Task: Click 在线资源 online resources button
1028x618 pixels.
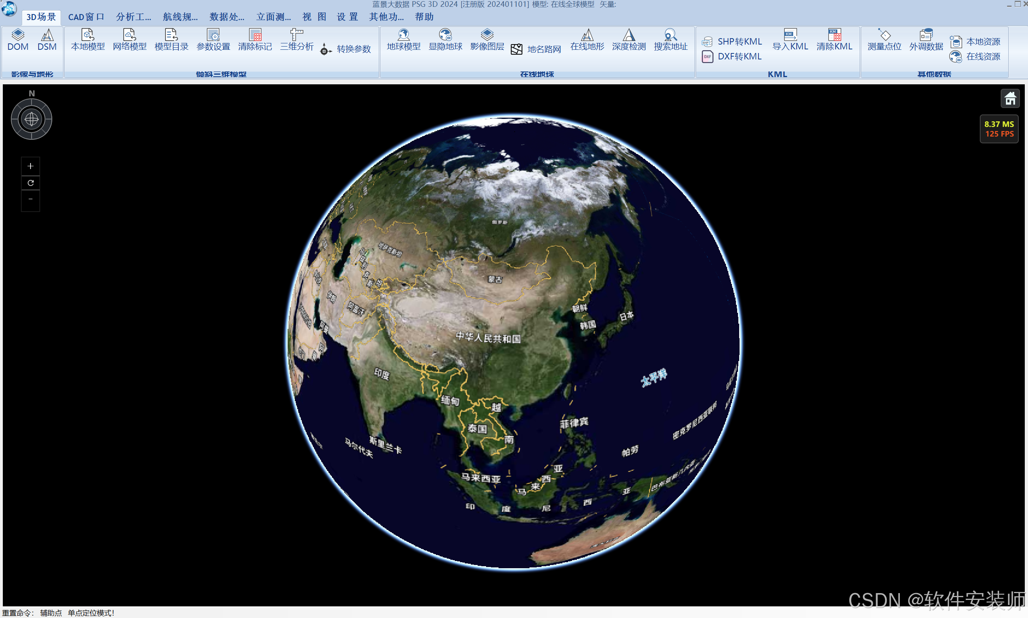Action: point(975,56)
